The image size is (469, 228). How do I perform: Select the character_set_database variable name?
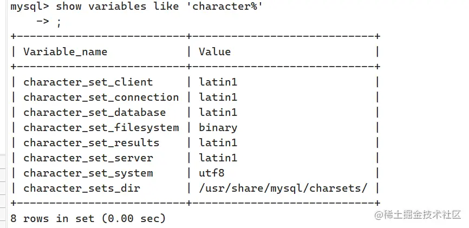(95, 113)
